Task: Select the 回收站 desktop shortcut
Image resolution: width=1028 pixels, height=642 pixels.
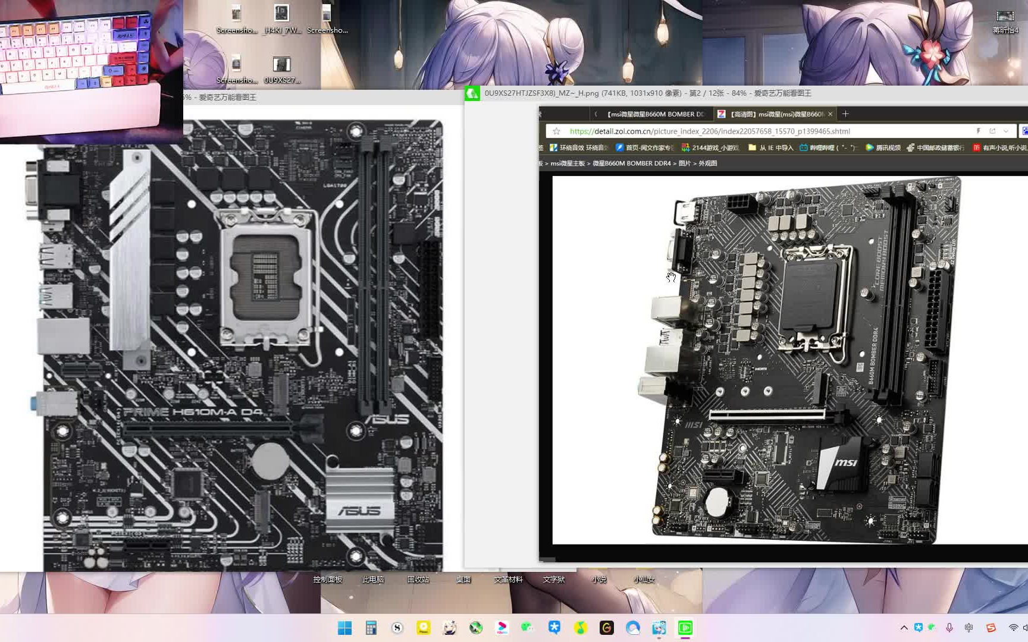Action: pyautogui.click(x=418, y=580)
